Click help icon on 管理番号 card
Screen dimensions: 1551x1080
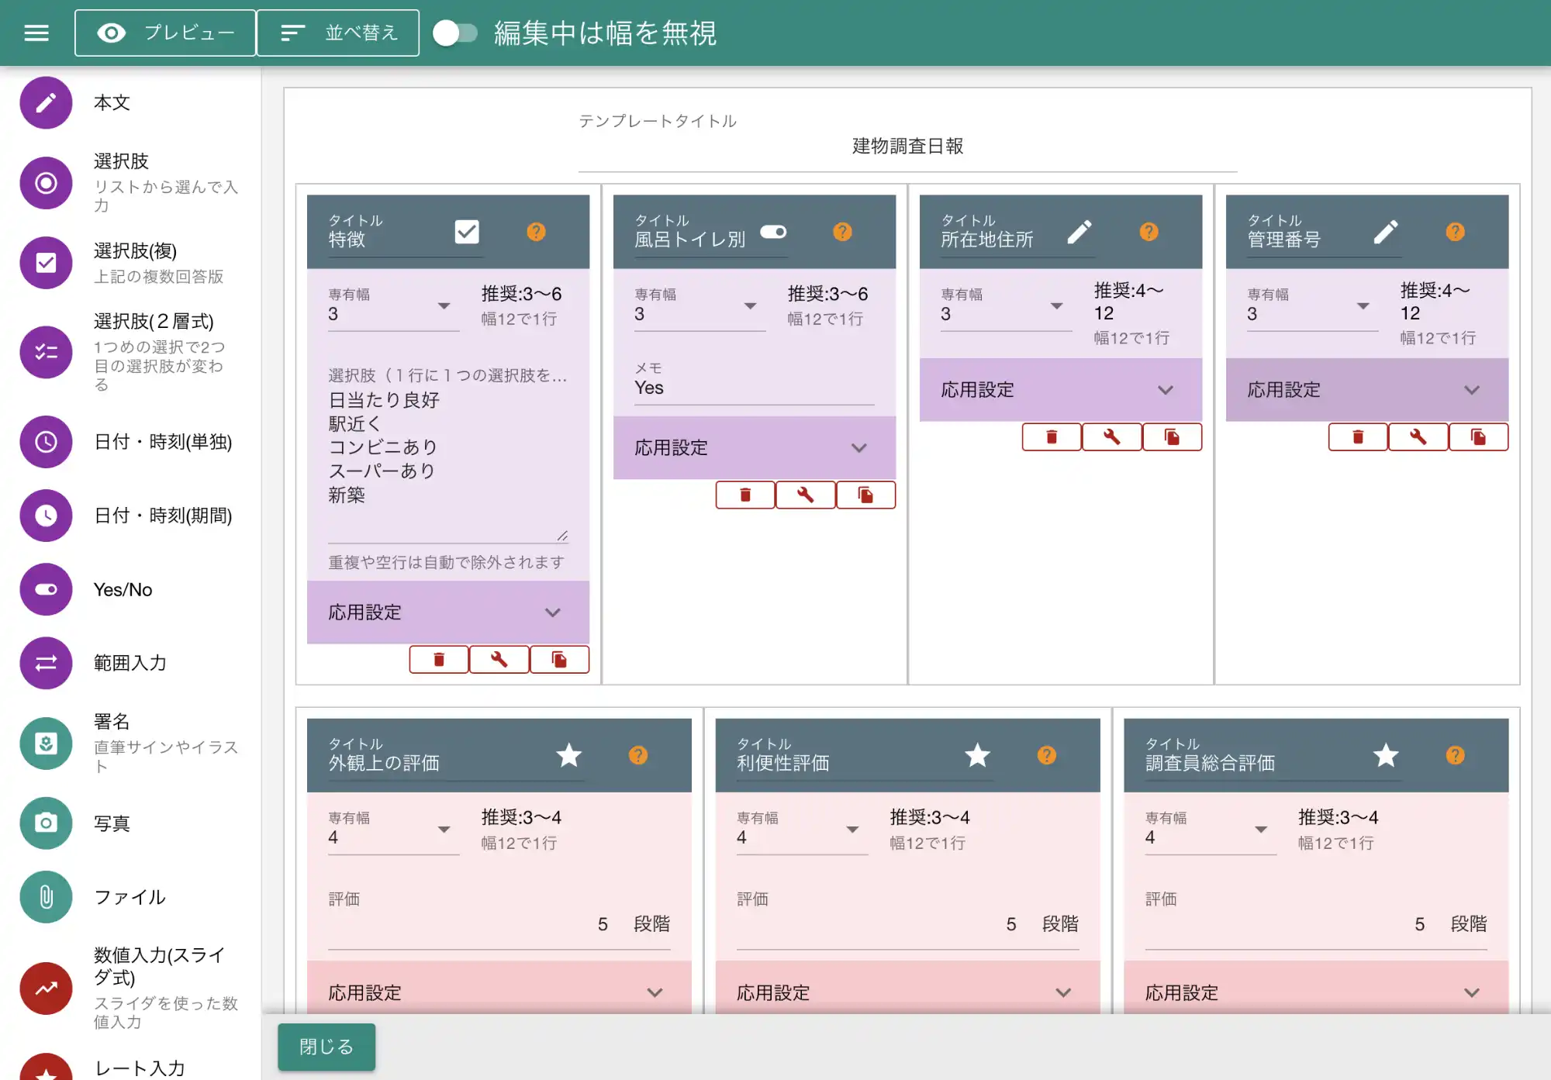pos(1455,232)
